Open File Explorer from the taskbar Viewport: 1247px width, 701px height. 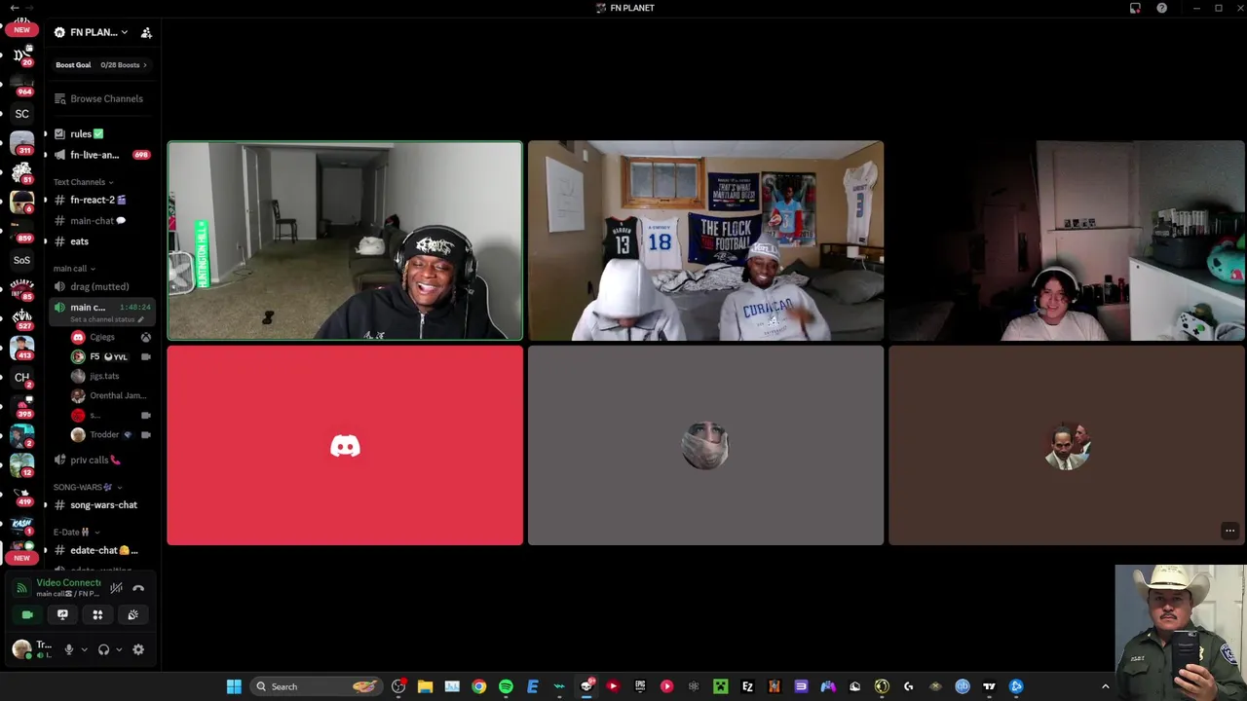(425, 686)
